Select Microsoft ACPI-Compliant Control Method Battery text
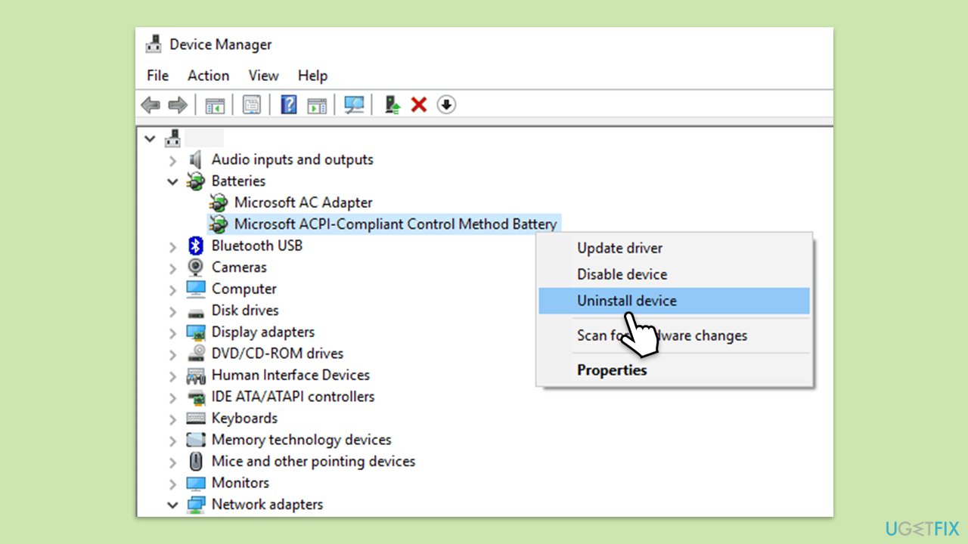Image resolution: width=968 pixels, height=544 pixels. coord(396,224)
